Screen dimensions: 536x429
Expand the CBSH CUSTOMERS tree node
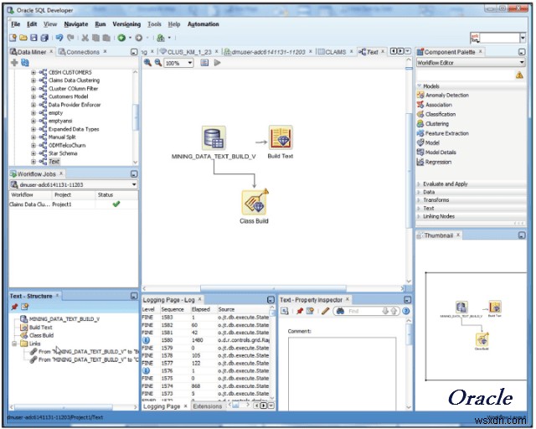[x=33, y=72]
